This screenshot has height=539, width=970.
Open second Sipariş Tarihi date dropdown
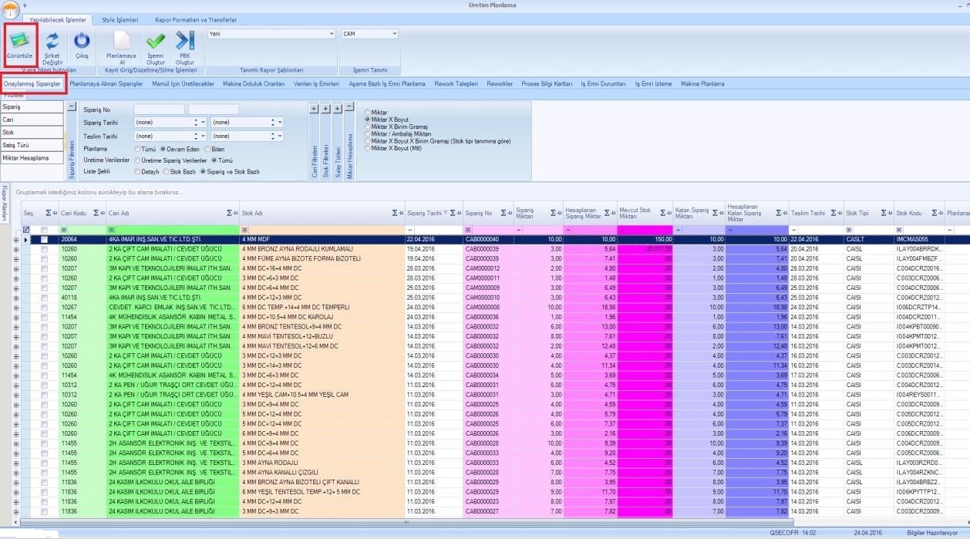point(280,122)
